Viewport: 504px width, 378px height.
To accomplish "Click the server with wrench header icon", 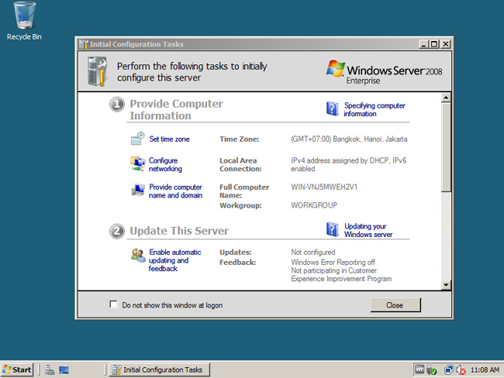I will point(98,71).
